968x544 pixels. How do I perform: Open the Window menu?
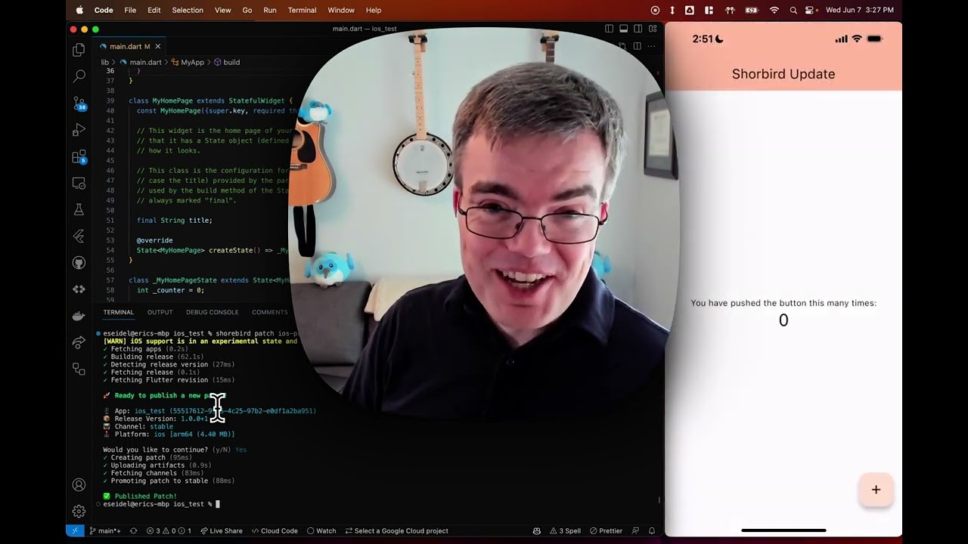click(341, 10)
